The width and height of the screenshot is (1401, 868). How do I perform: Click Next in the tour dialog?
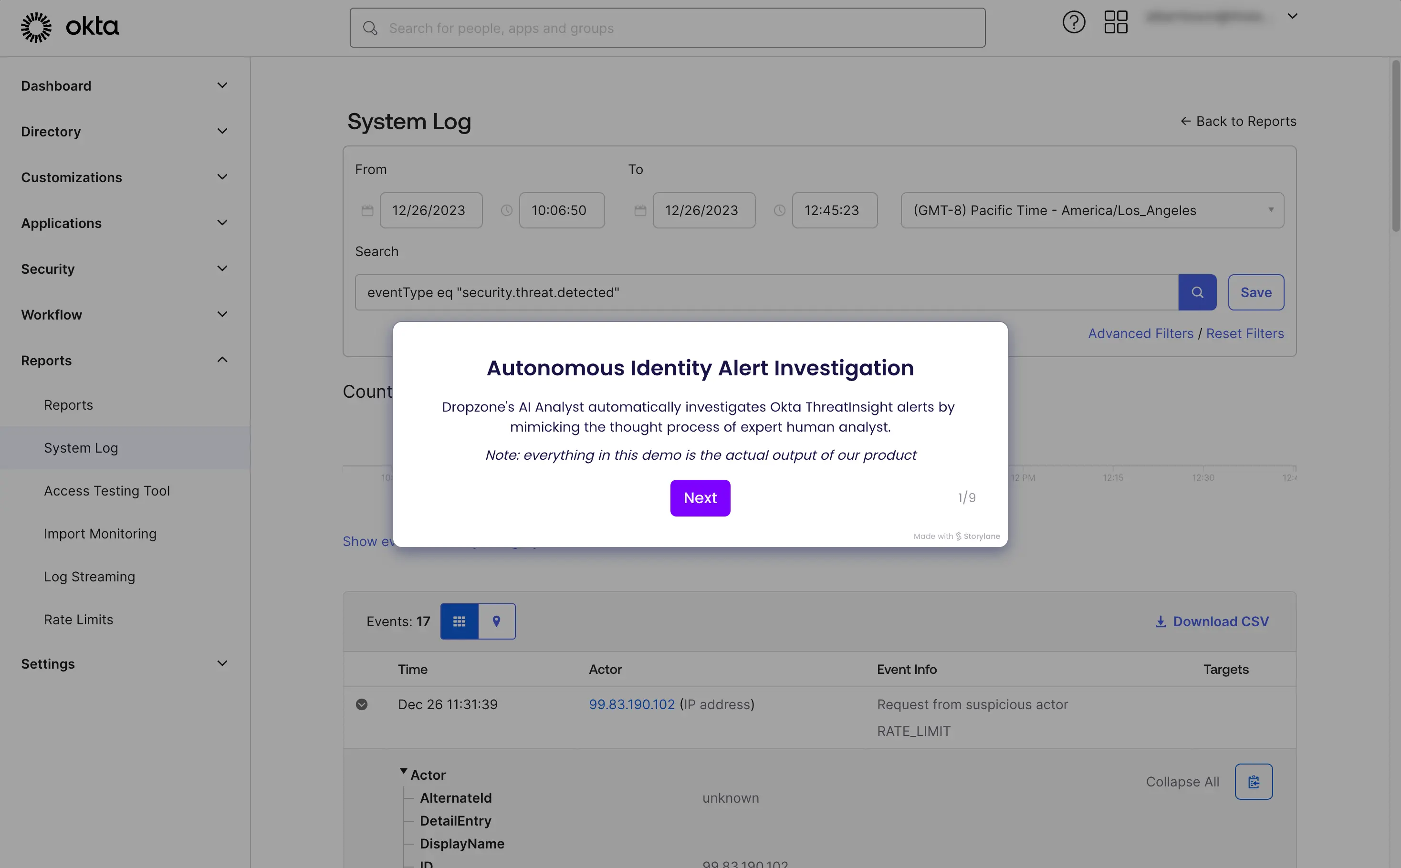[x=700, y=498]
